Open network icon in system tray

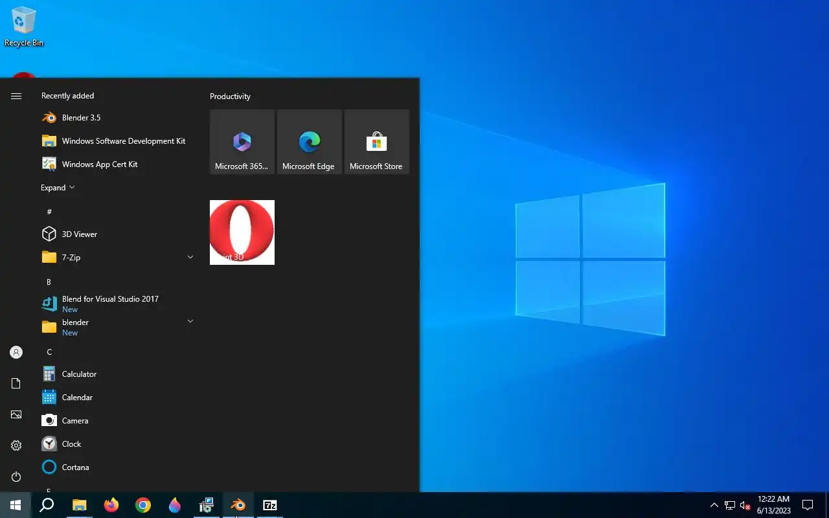(730, 505)
